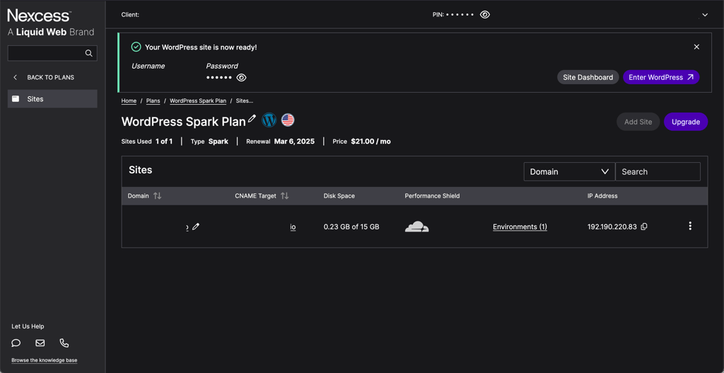
Task: Click the Sites sidebar window icon
Action: 16,98
